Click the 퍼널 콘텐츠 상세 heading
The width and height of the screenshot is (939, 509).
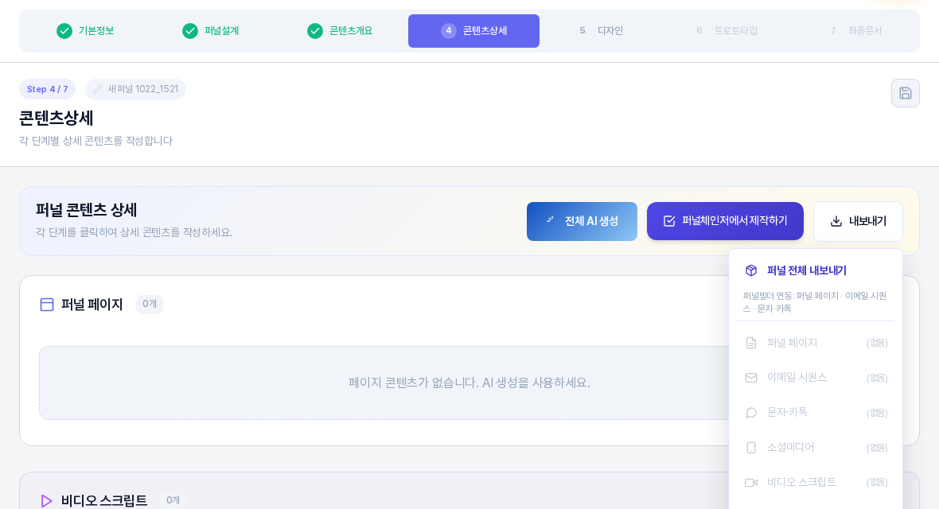[86, 210]
